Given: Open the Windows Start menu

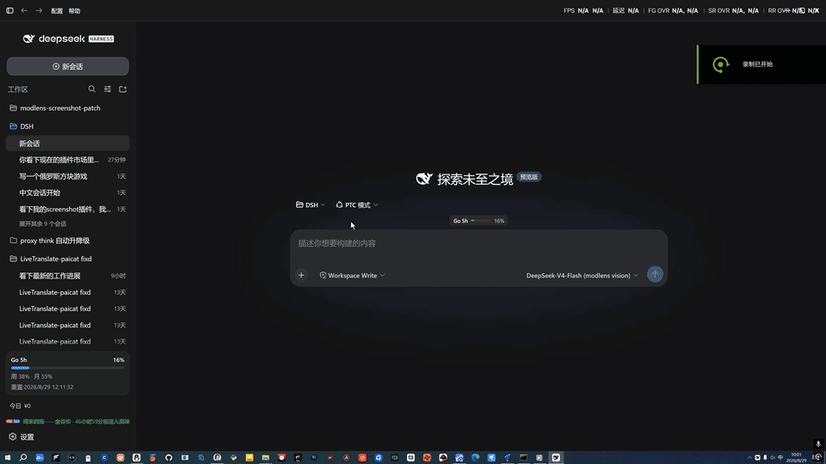Looking at the screenshot, I should click(x=8, y=458).
